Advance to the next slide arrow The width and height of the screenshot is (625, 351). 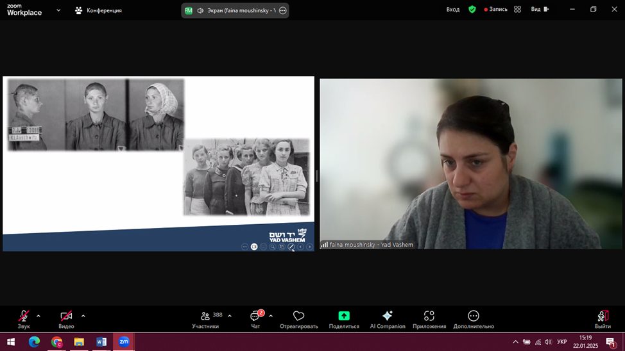[x=309, y=247]
